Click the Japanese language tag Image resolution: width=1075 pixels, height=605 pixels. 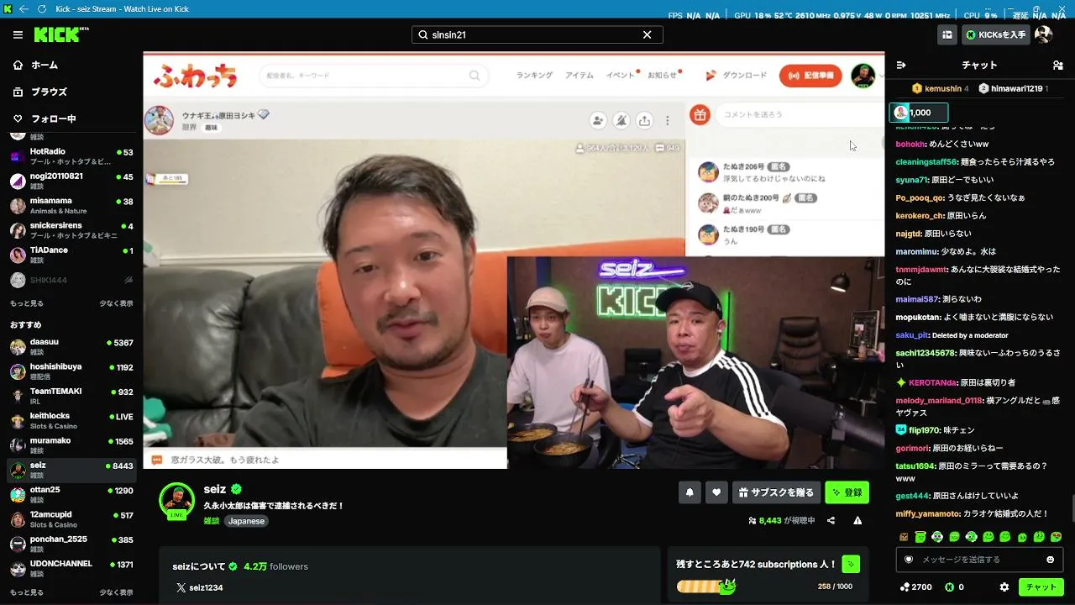tap(246, 521)
